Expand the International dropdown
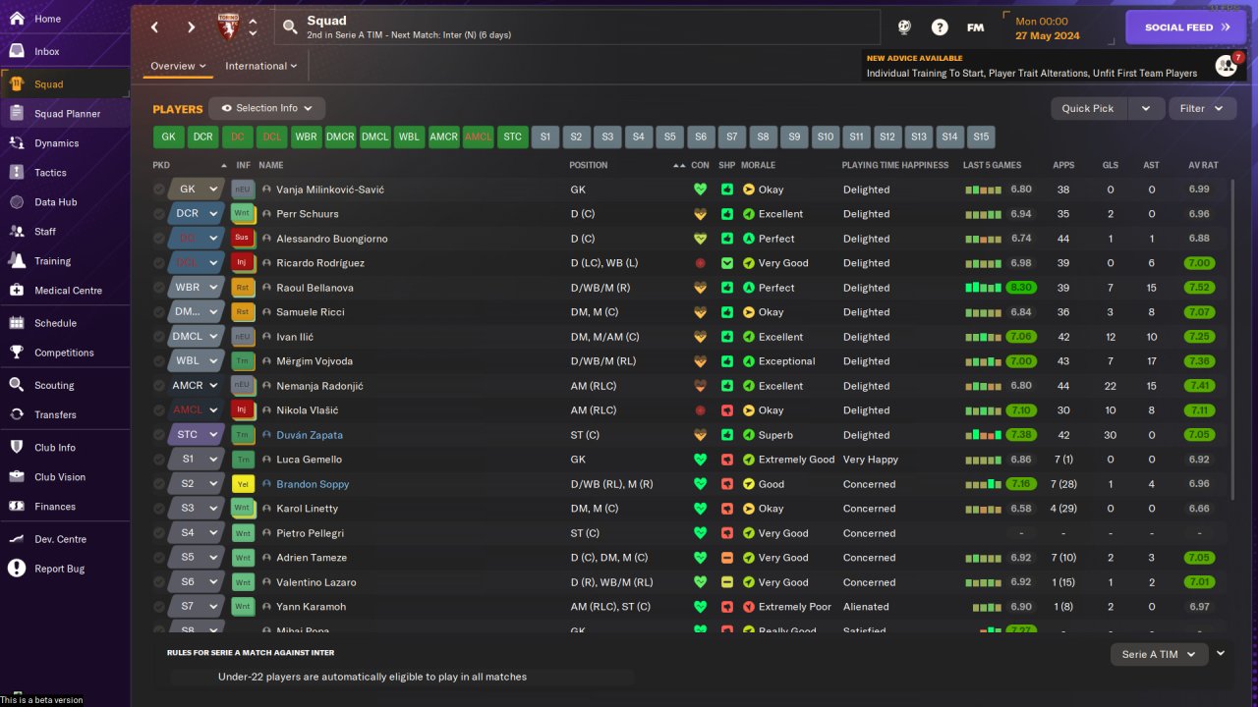Viewport: 1258px width, 707px height. [260, 66]
